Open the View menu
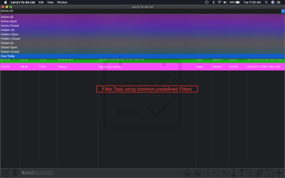 (50, 2)
